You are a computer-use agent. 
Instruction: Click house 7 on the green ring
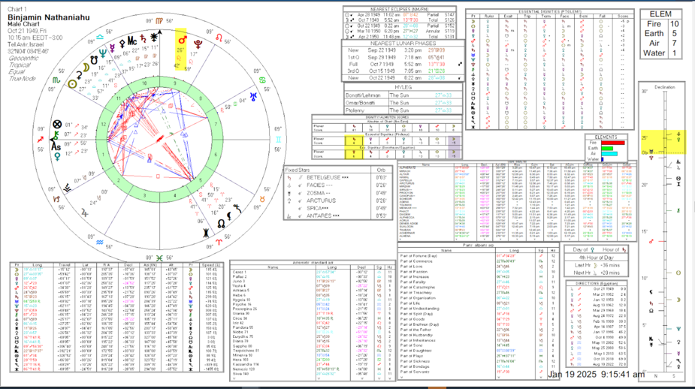pos(215,124)
